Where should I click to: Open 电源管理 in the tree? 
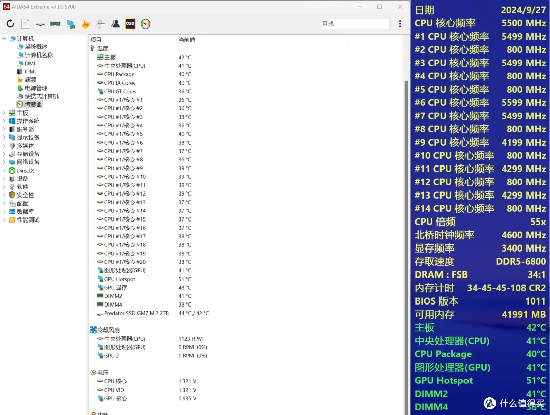pyautogui.click(x=32, y=88)
